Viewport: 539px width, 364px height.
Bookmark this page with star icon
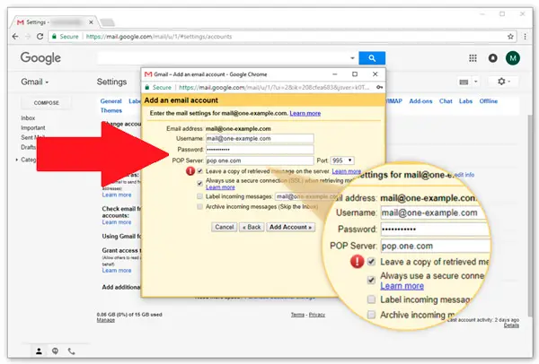pos(510,37)
